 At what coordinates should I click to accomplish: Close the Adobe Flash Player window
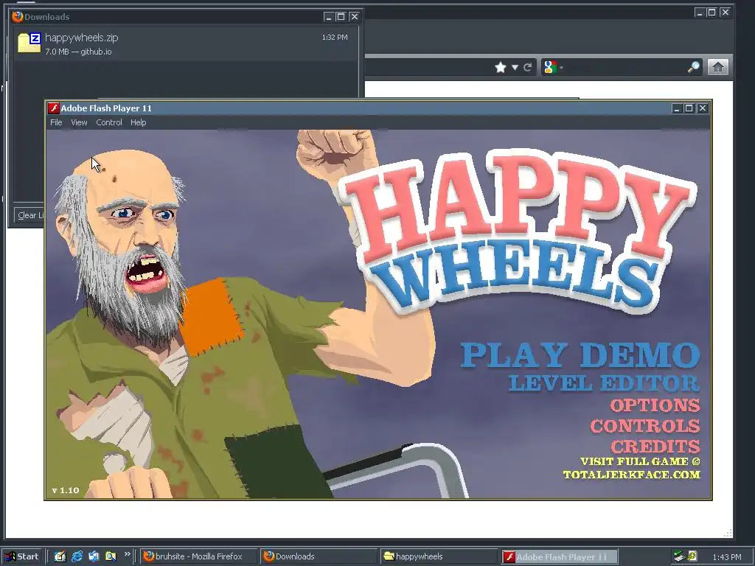(703, 108)
